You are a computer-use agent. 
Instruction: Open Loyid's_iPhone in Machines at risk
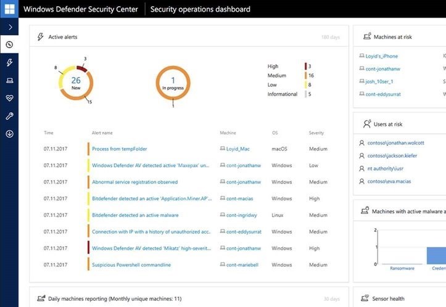pos(381,56)
